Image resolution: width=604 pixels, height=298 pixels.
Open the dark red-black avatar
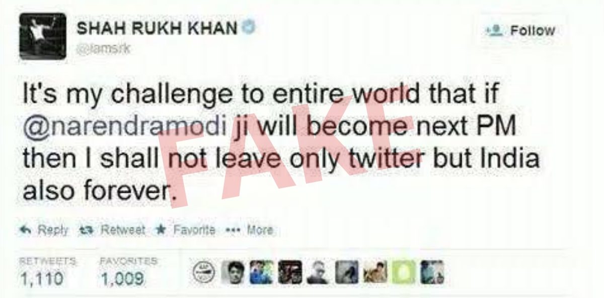[290, 272]
